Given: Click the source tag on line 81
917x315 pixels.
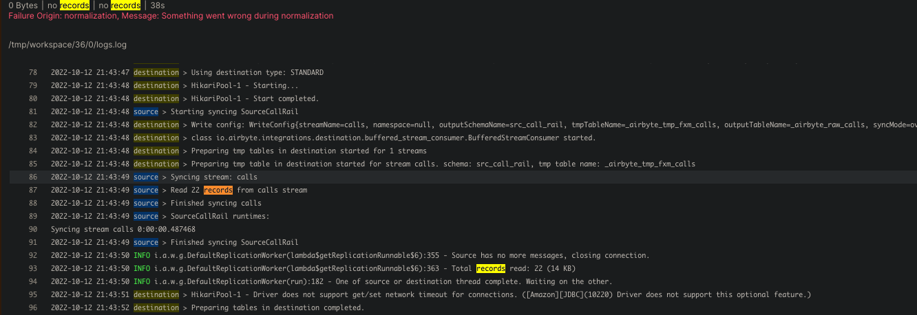Looking at the screenshot, I should [145, 111].
